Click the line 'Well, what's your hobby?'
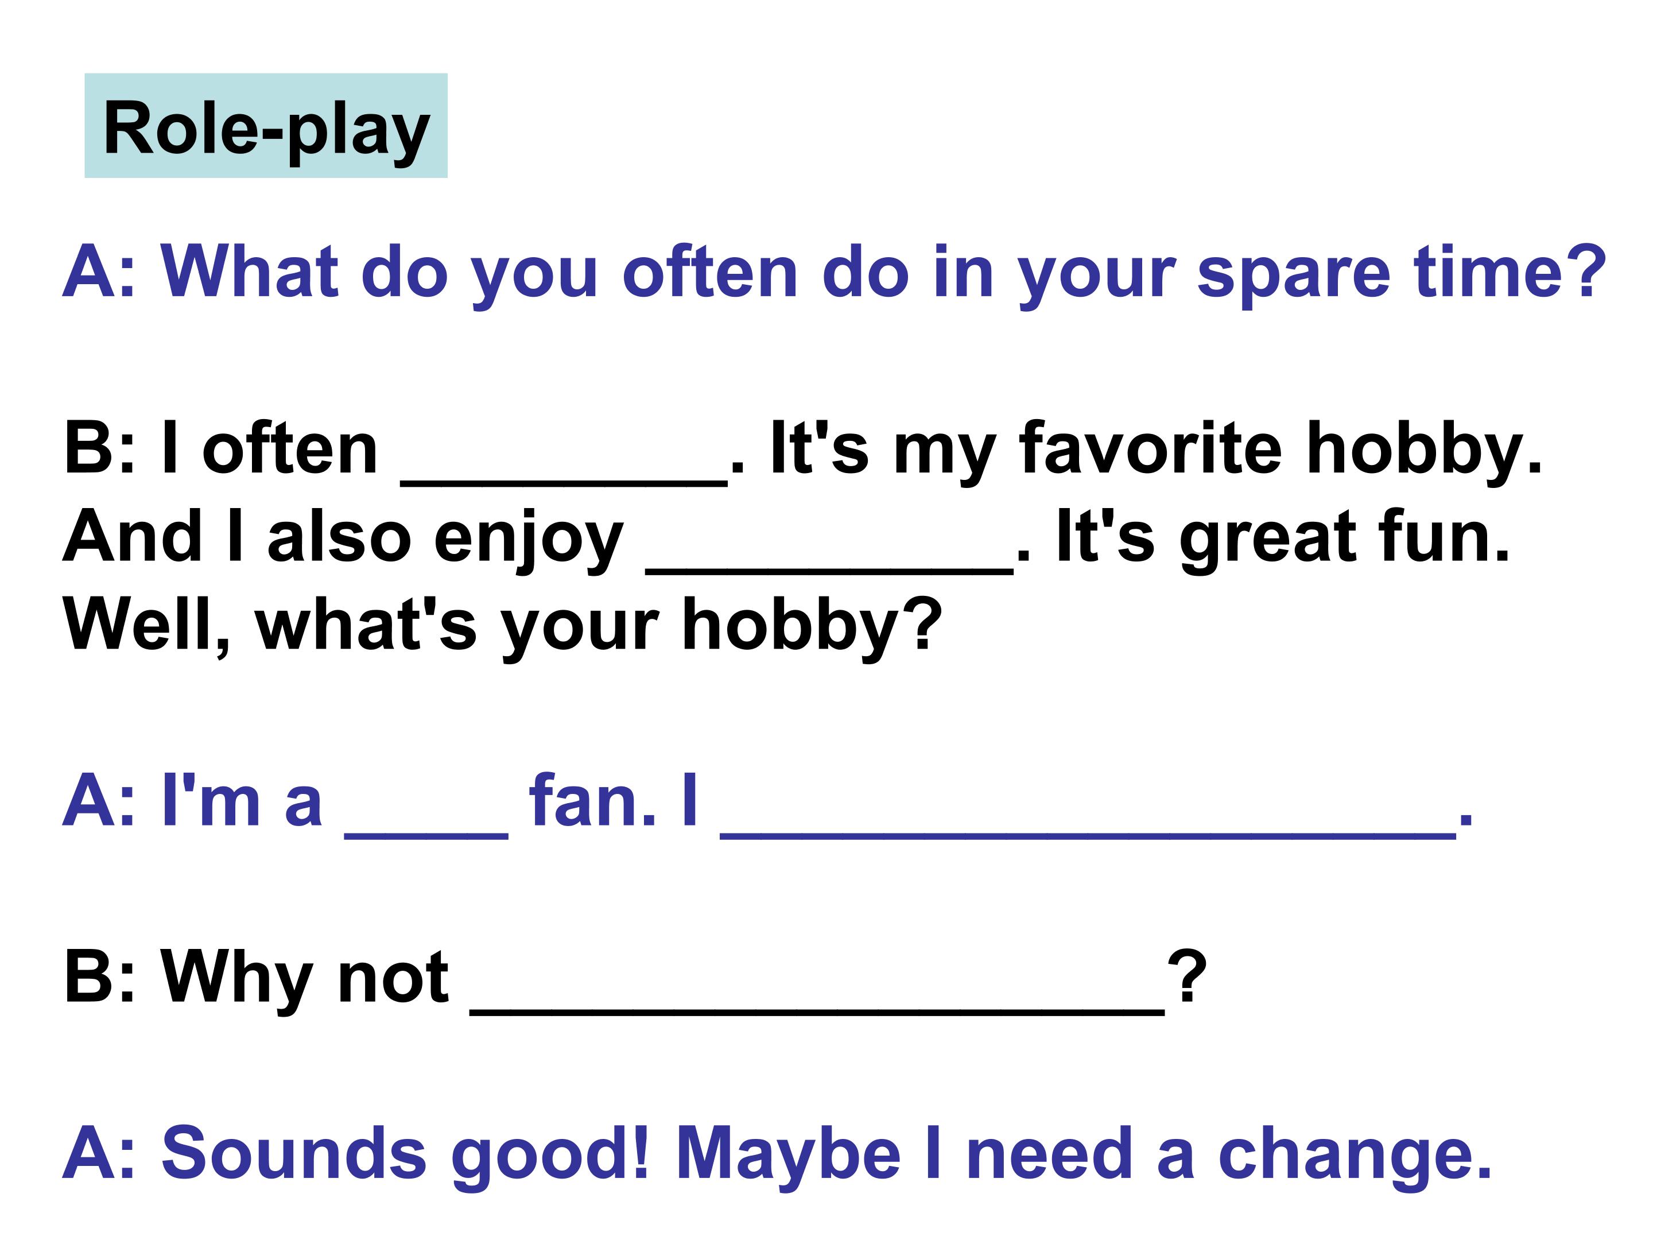This screenshot has width=1653, height=1240. click(x=503, y=627)
